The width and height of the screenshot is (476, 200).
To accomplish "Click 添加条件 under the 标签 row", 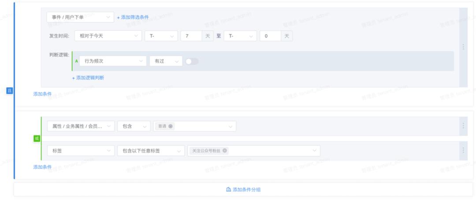I will 42,167.
